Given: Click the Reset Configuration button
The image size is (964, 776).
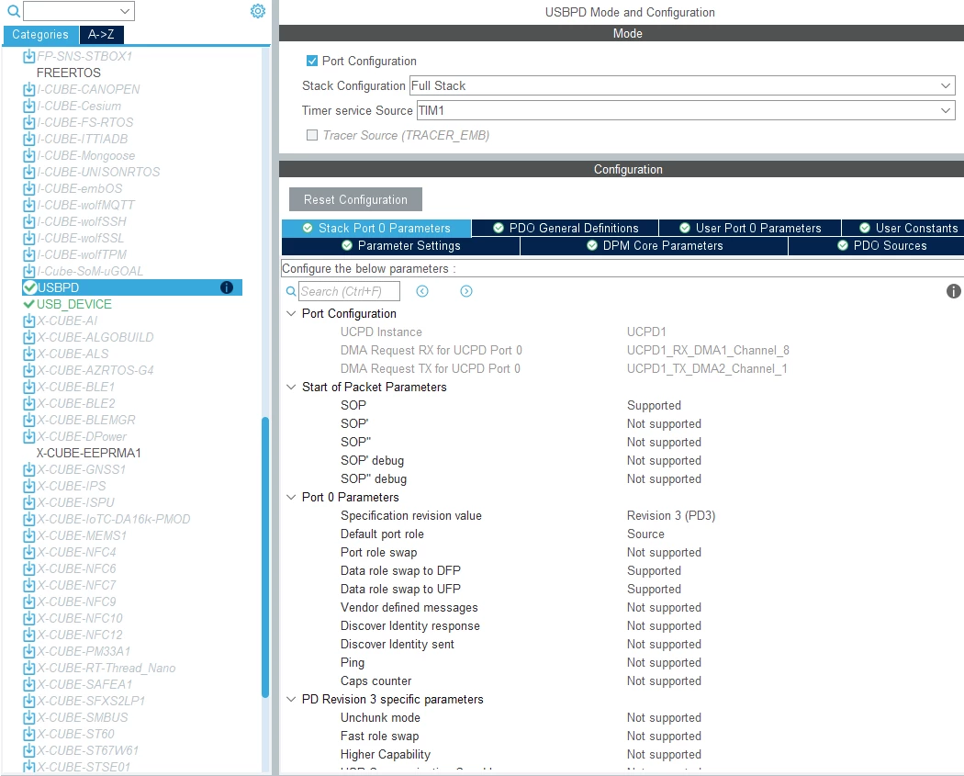Looking at the screenshot, I should (x=355, y=199).
